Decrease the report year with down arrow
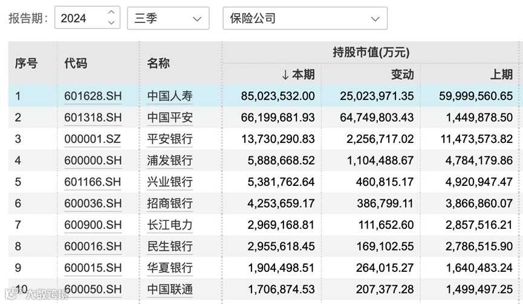Screen dimensions: 523x304 pyautogui.click(x=111, y=23)
